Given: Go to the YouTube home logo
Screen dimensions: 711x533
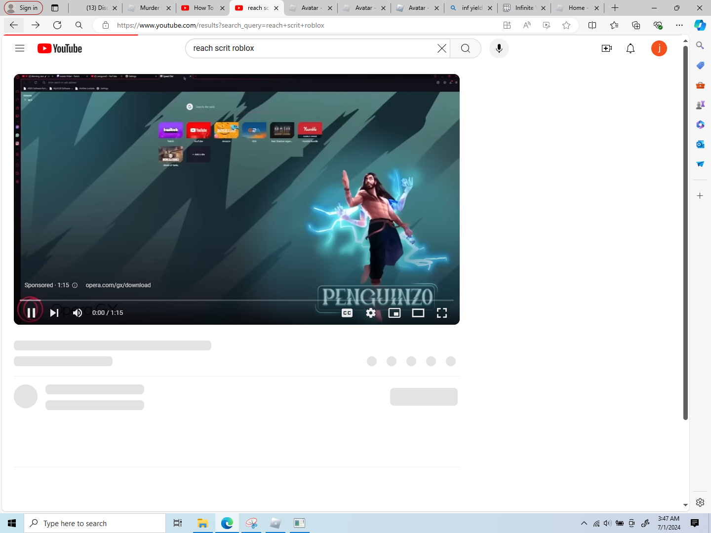Looking at the screenshot, I should pyautogui.click(x=60, y=48).
